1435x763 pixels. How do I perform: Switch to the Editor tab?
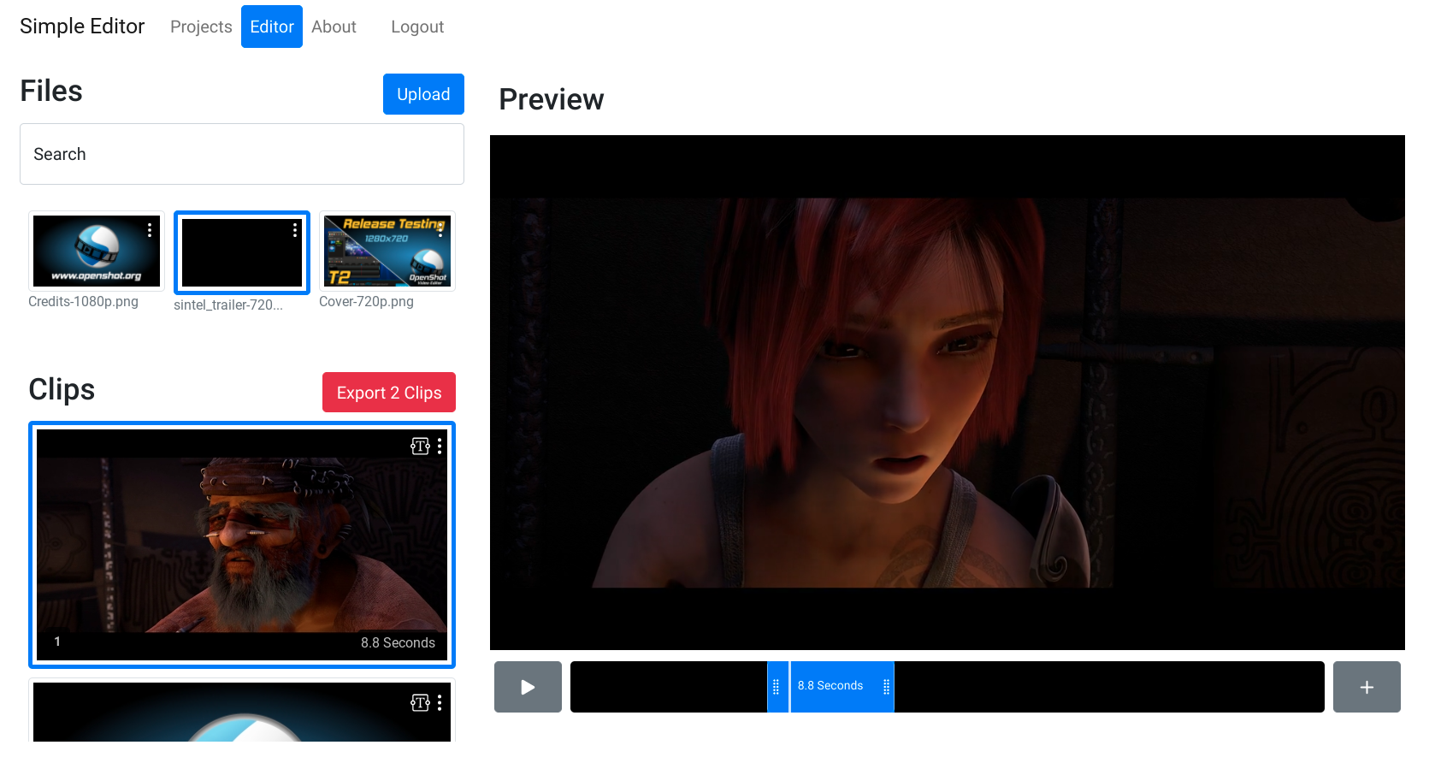coord(272,27)
